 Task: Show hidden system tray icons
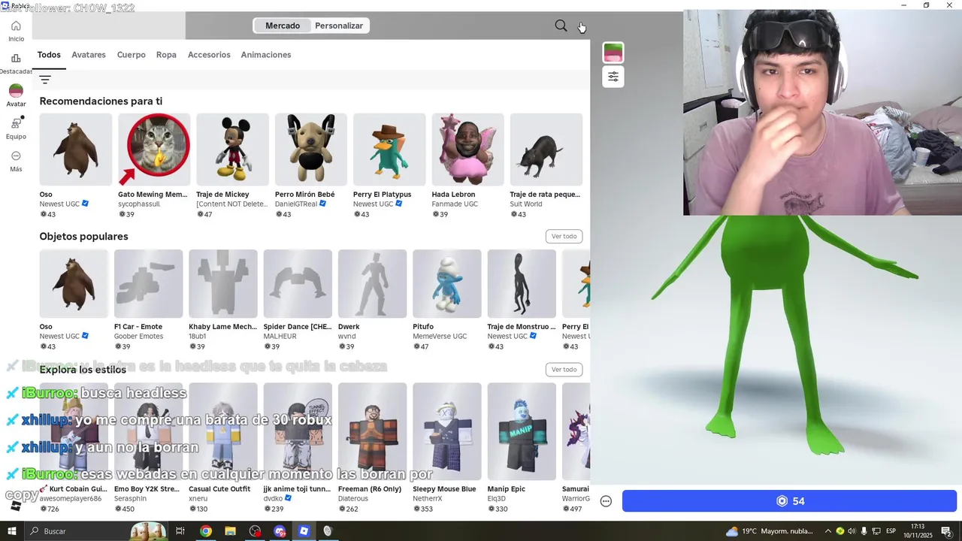(828, 531)
